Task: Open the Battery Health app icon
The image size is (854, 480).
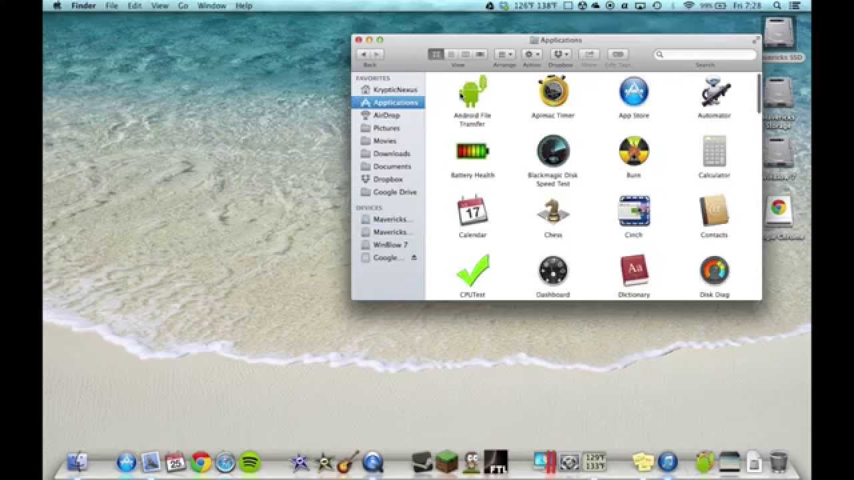Action: tap(472, 151)
